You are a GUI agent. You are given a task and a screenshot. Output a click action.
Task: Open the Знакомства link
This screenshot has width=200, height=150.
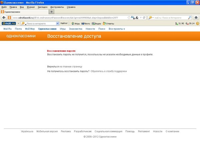76,29
